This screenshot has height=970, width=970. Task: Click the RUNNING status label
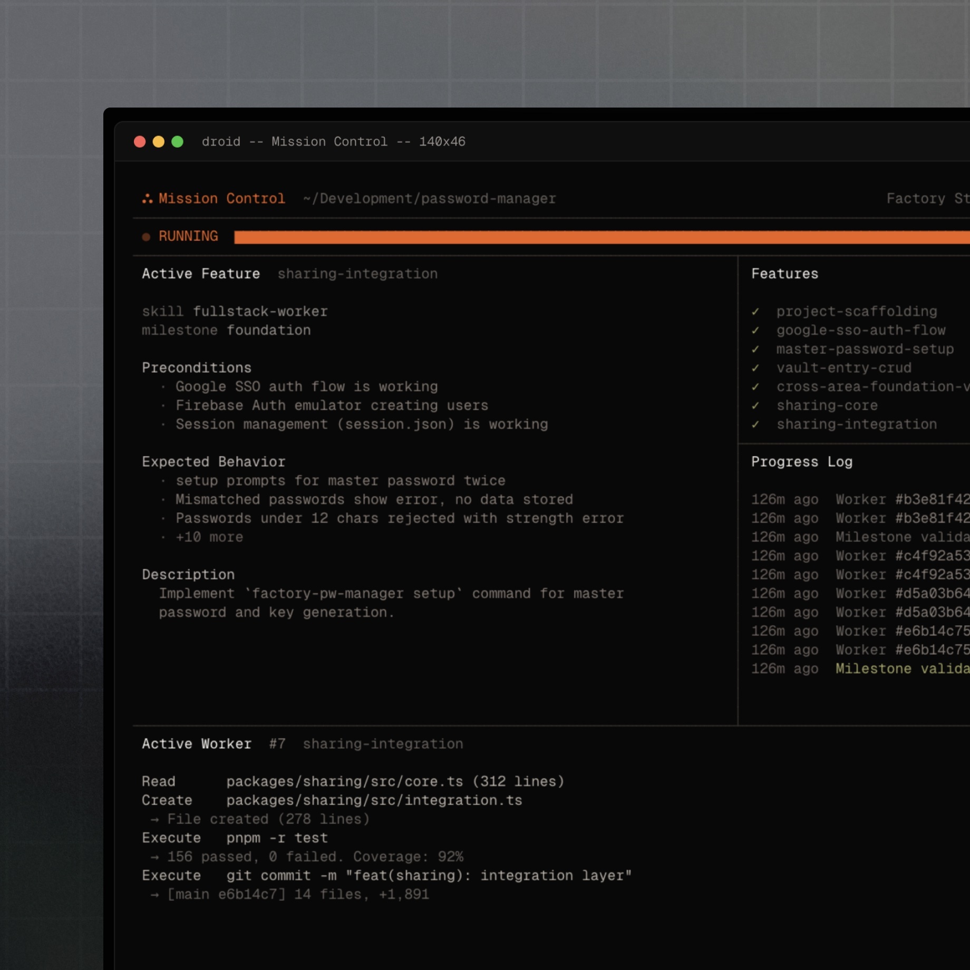(x=188, y=236)
